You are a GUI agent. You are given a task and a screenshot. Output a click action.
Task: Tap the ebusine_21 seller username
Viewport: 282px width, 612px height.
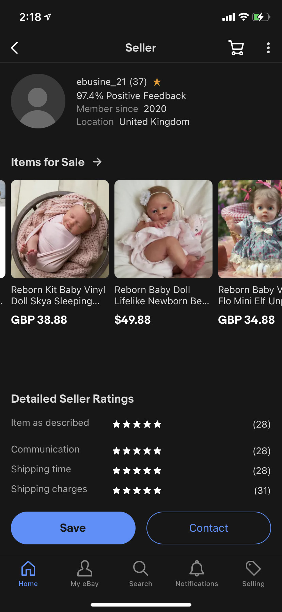click(101, 82)
